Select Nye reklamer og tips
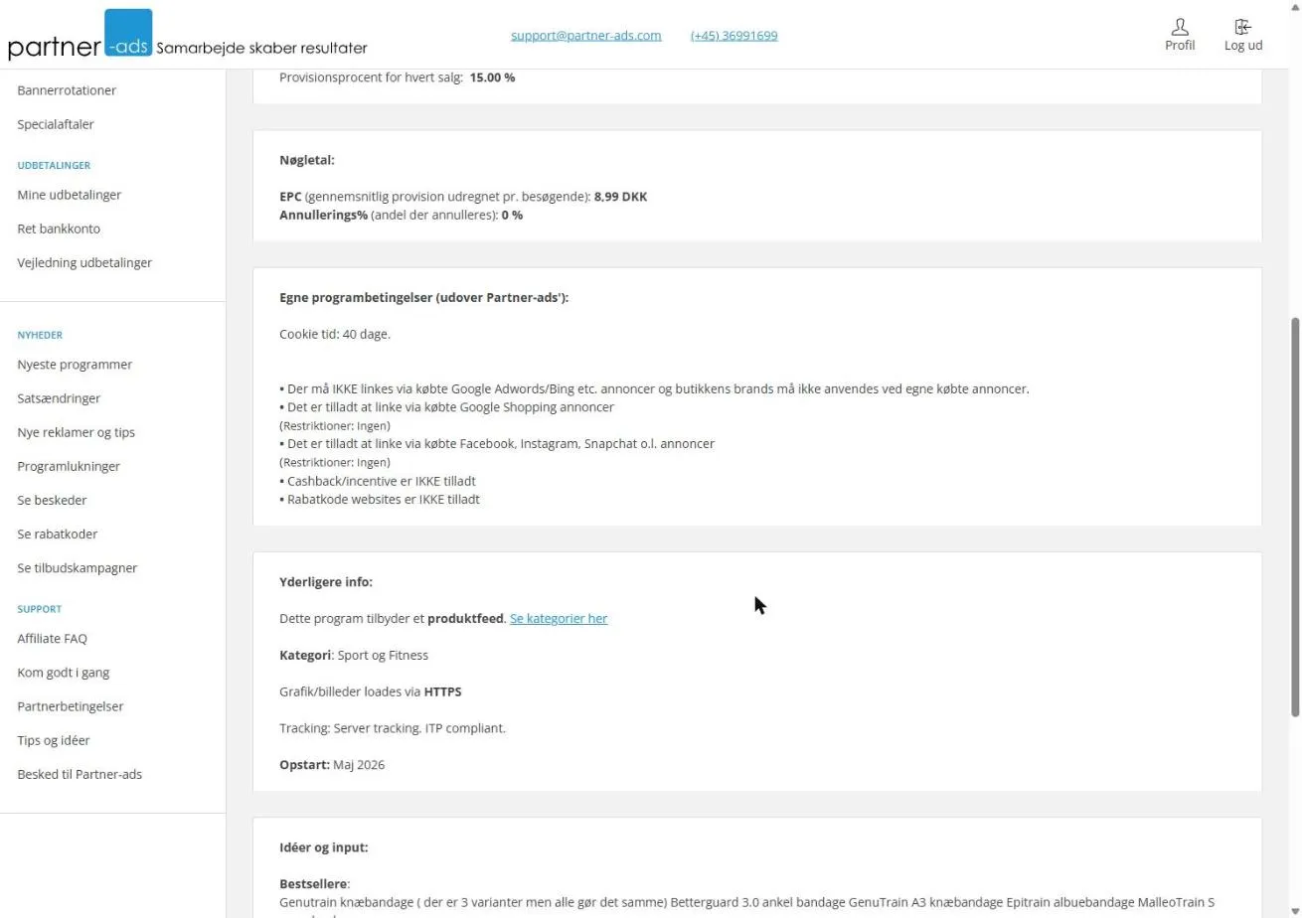 [77, 432]
